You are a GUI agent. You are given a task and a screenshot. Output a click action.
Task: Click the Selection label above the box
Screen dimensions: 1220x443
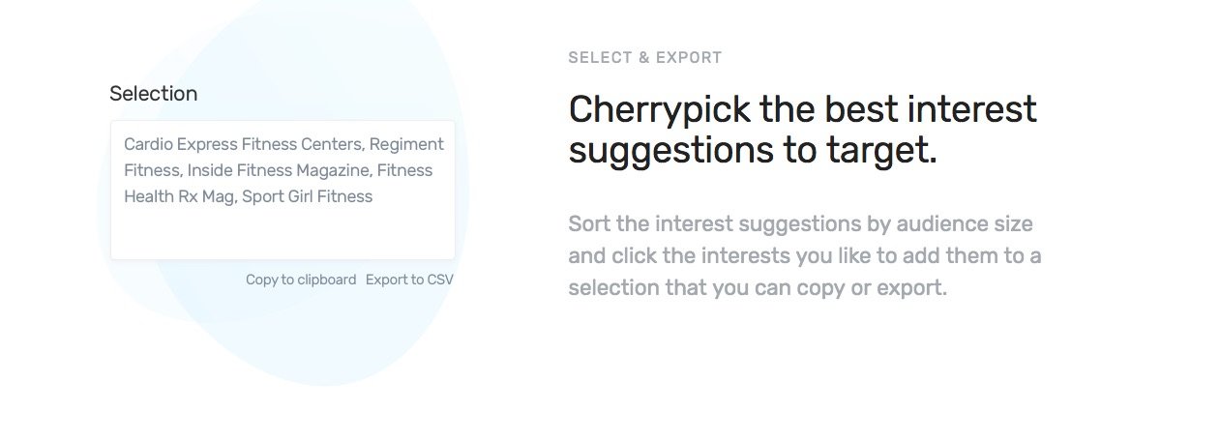click(153, 94)
